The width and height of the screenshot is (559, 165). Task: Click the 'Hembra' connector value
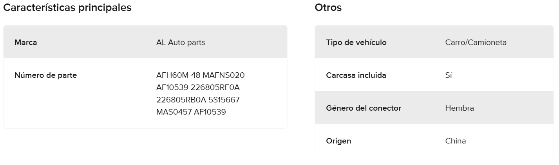click(460, 108)
